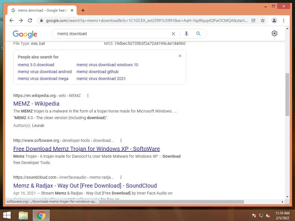295x221 pixels.
Task: Click scroll up arrow on page
Action: coord(287,28)
